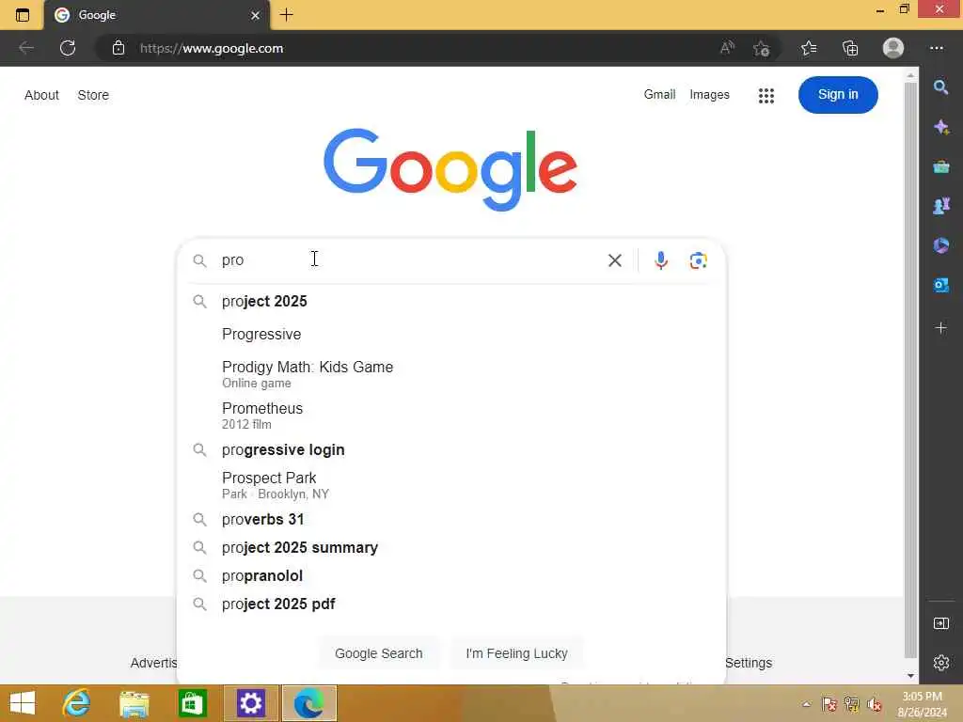Viewport: 963px width, 722px height.
Task: Show hidden system tray icons
Action: click(806, 704)
